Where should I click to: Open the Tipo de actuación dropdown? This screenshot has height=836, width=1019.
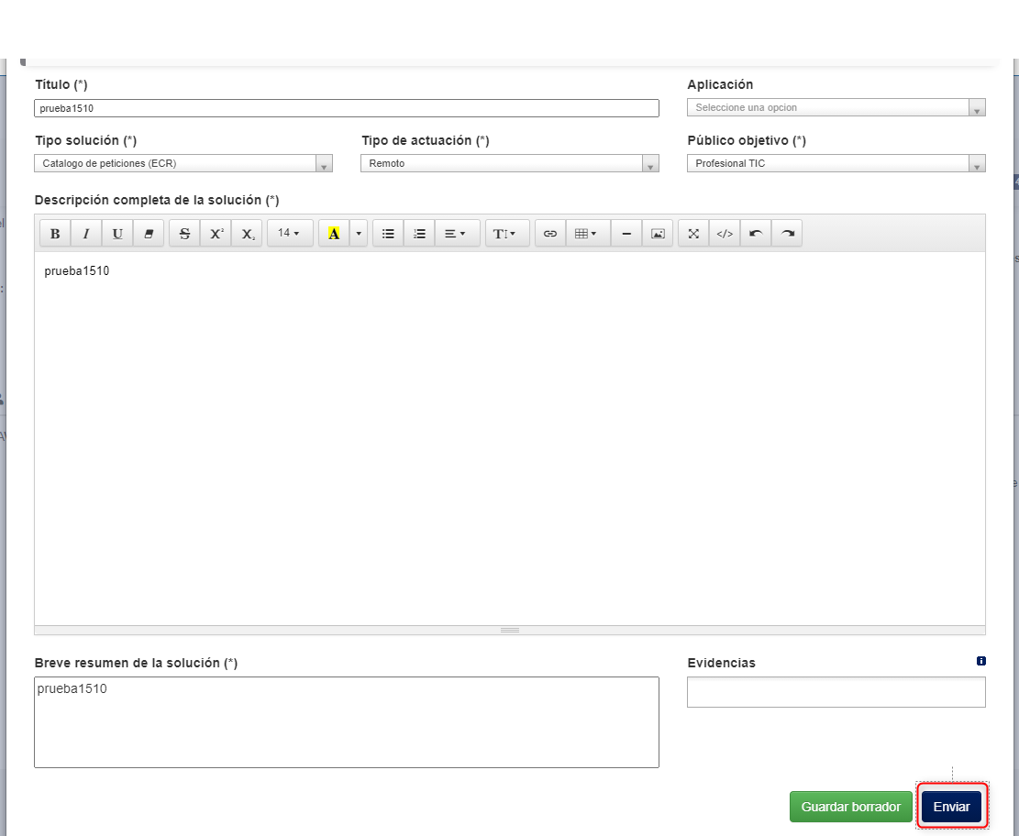(510, 163)
